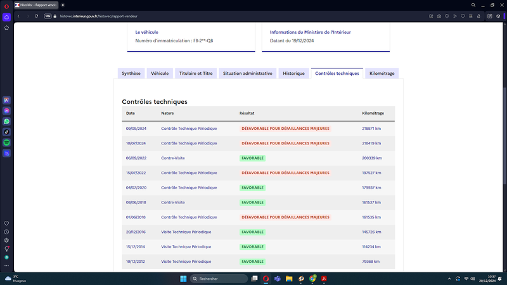Click the DÉFAVORABLE result on 01/06/2018 row
This screenshot has height=285, width=507.
285,217
